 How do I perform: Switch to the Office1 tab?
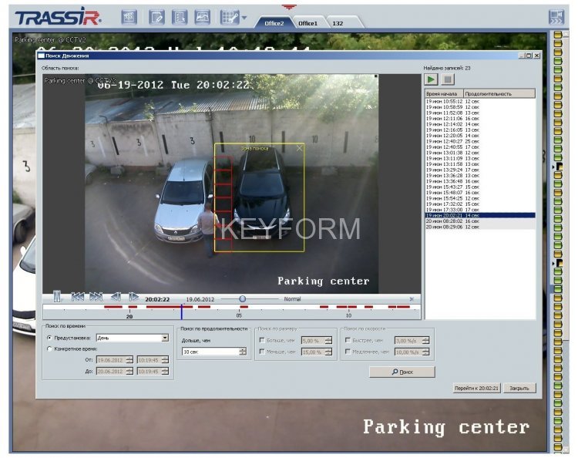point(309,23)
